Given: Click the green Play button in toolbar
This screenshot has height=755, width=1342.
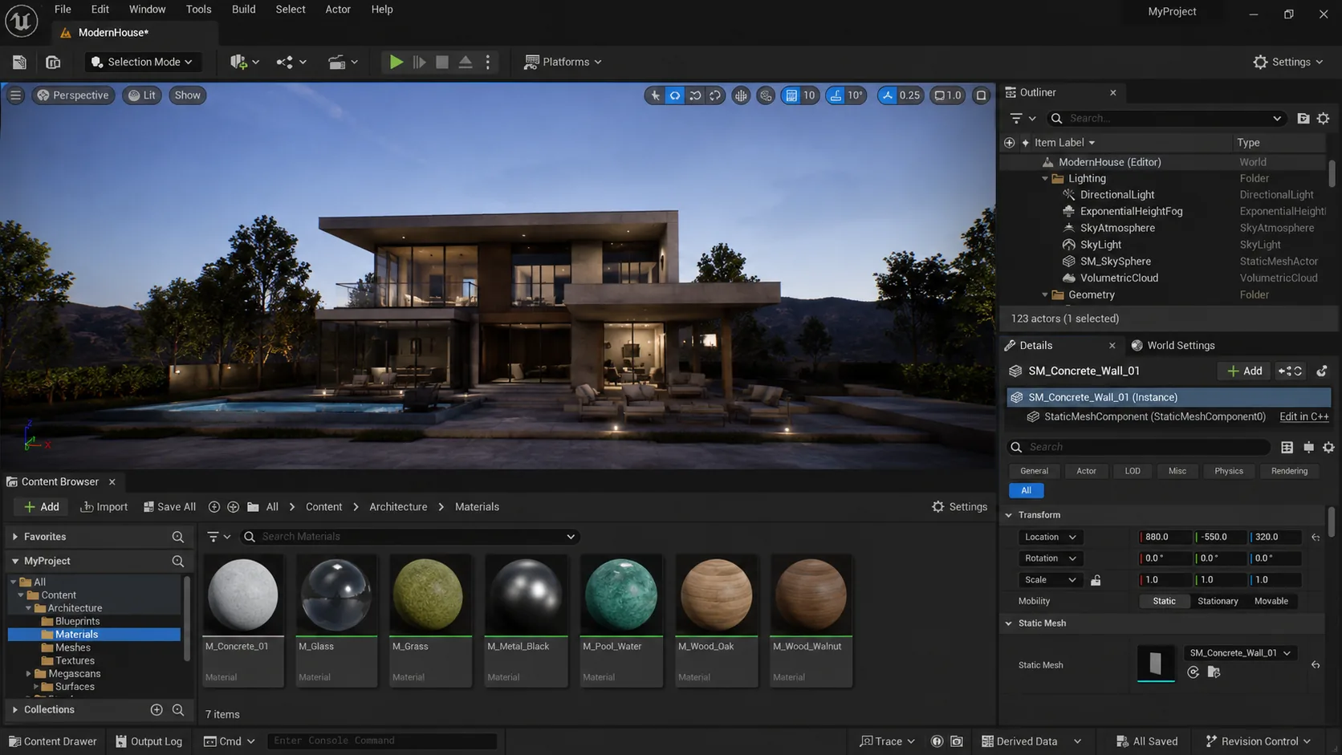Looking at the screenshot, I should 396,62.
